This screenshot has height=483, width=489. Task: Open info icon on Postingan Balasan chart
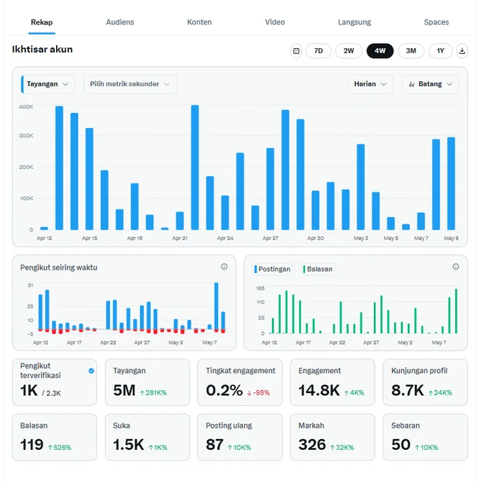click(x=456, y=267)
